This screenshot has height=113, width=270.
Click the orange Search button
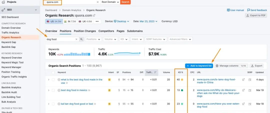pyautogui.click(x=125, y=2)
